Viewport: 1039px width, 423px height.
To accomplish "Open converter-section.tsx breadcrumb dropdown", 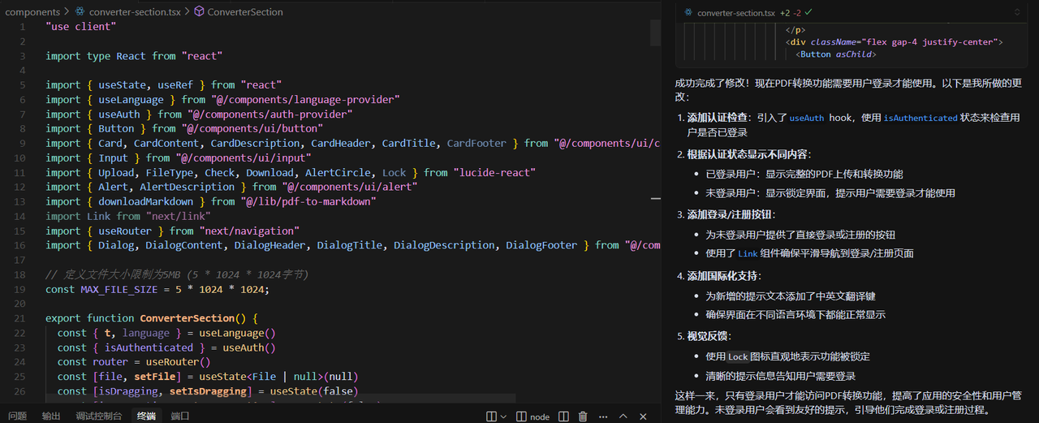I will pos(135,12).
